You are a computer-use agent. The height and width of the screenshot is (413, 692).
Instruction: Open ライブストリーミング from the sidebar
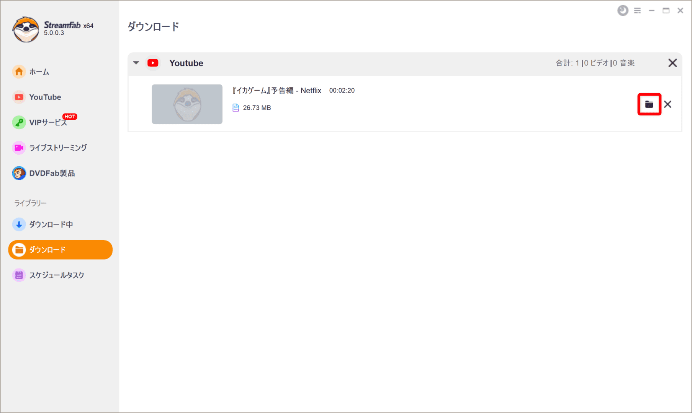(x=58, y=148)
